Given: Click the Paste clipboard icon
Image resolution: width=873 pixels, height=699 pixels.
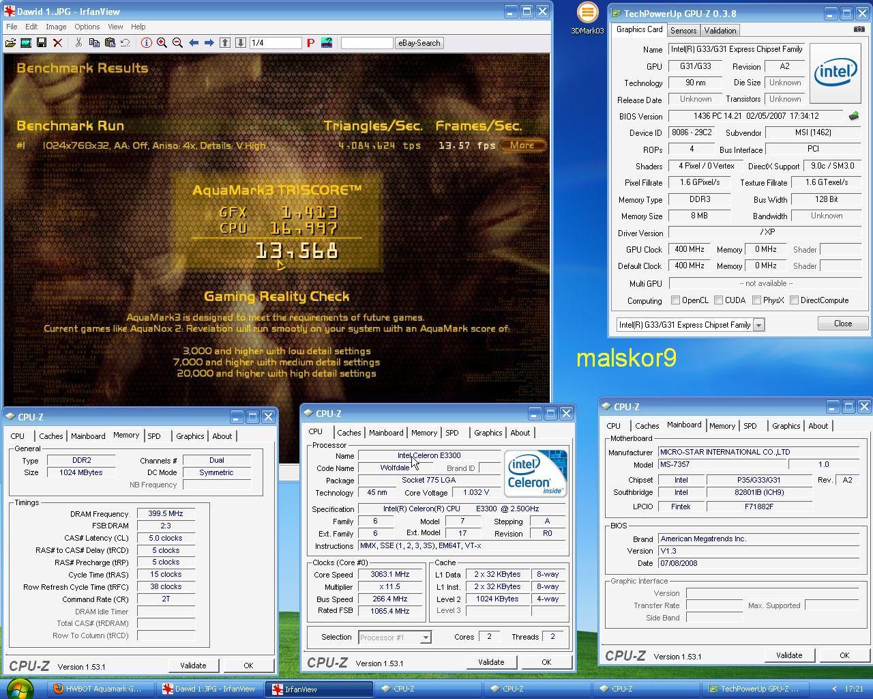Looking at the screenshot, I should [x=110, y=43].
